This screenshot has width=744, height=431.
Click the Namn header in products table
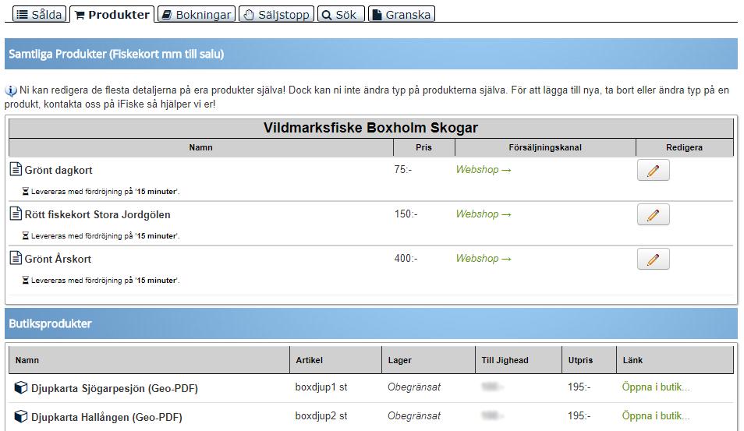200,147
